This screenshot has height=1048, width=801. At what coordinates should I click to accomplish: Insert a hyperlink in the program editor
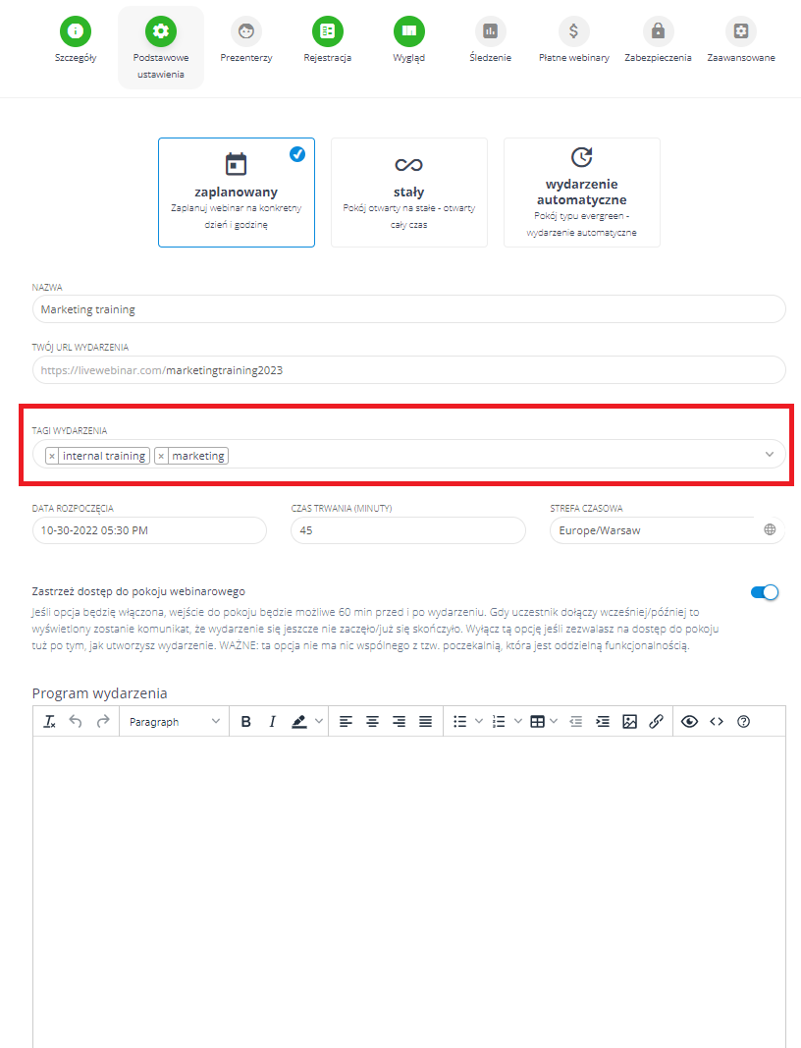pos(656,721)
